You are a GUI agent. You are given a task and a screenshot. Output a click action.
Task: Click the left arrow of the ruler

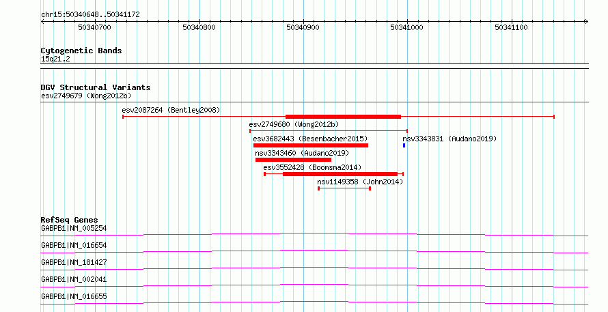coord(42,22)
